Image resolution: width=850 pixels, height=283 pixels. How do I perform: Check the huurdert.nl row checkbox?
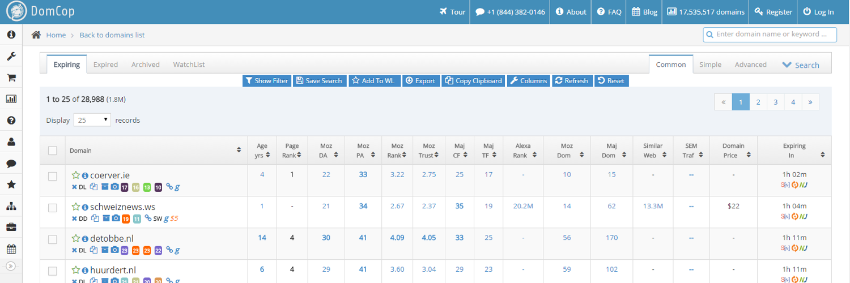(x=53, y=271)
